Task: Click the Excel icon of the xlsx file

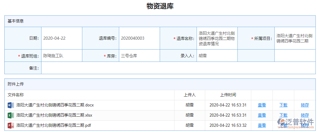Action: pos(10,115)
